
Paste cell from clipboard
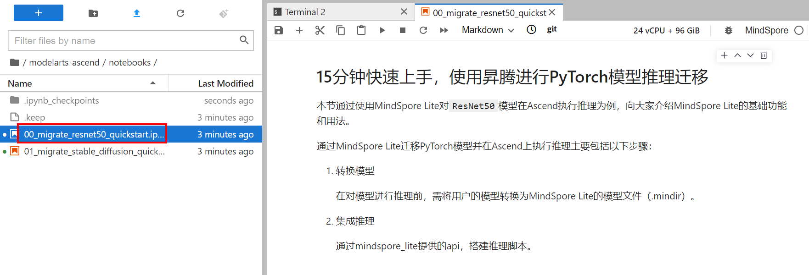click(361, 30)
